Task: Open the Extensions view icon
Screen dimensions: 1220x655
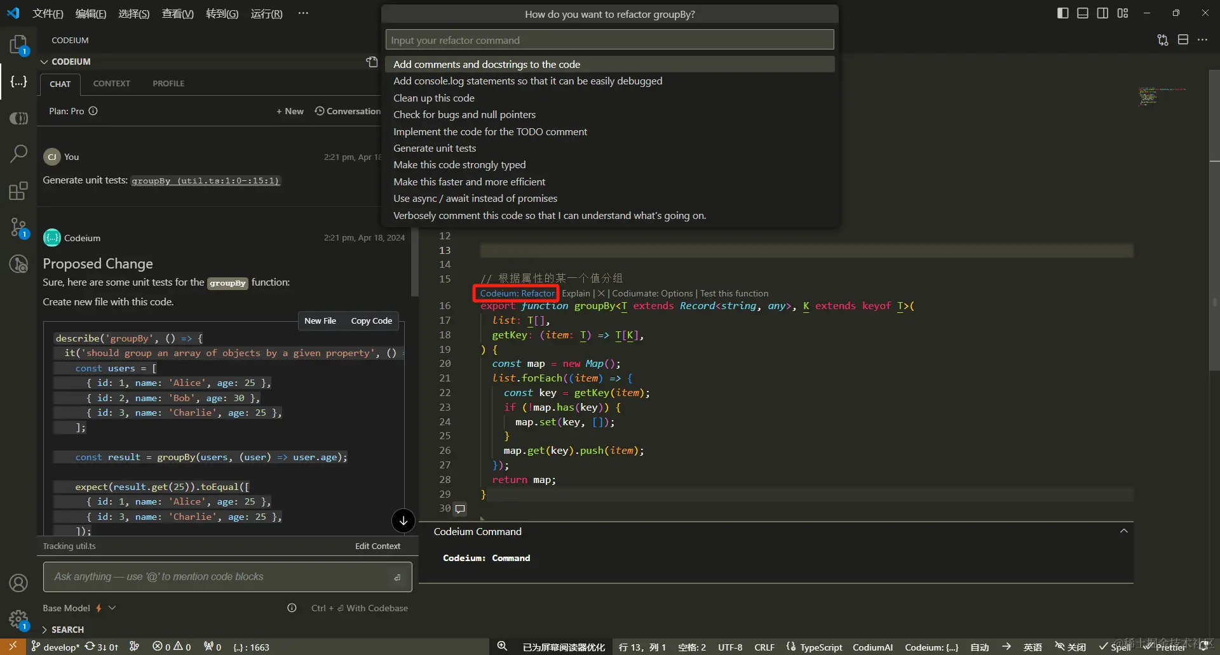Action: pyautogui.click(x=18, y=190)
